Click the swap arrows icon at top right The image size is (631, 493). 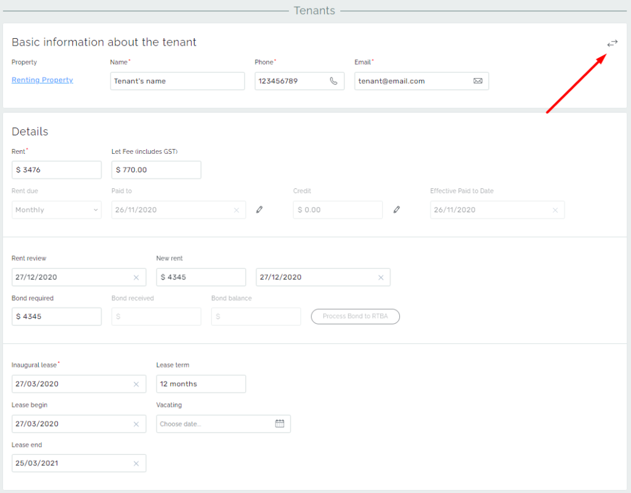tap(612, 43)
